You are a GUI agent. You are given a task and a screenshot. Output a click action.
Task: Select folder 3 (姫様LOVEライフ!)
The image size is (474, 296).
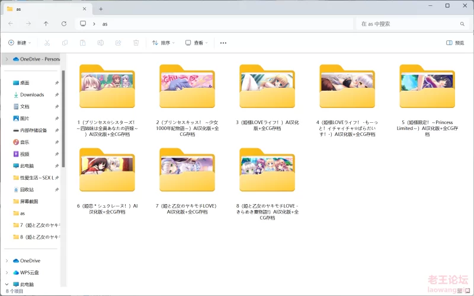tap(267, 97)
